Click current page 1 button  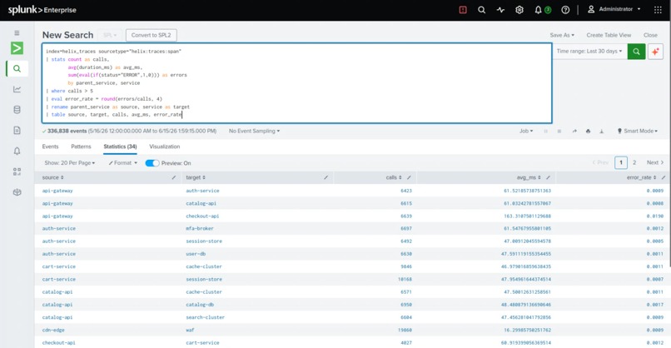(x=621, y=162)
